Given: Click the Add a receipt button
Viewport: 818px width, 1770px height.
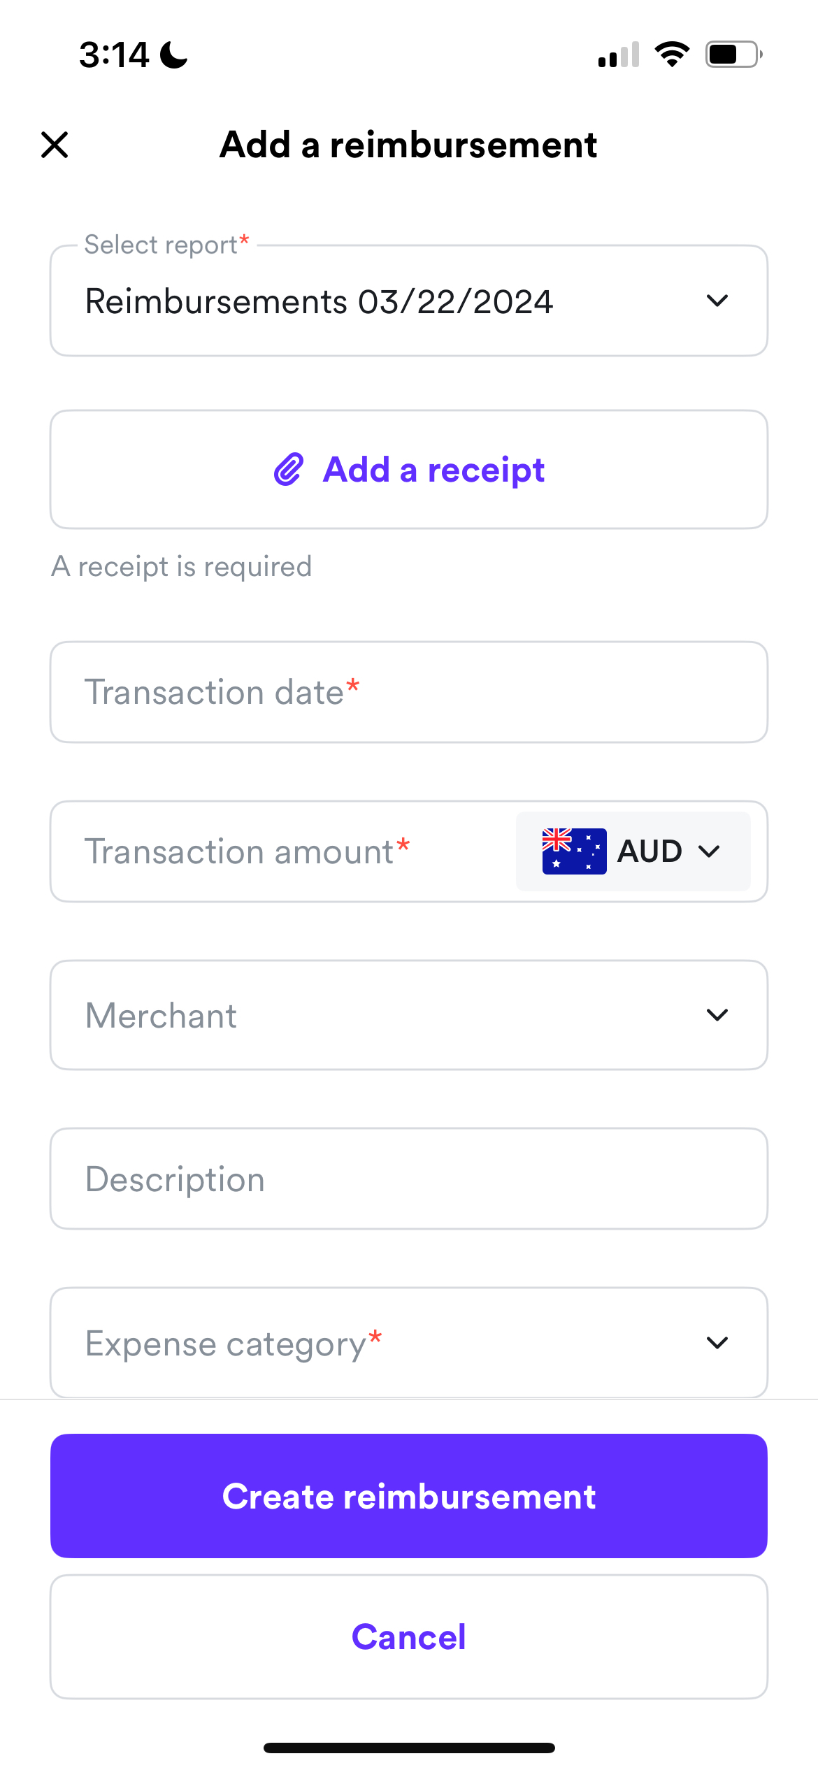Looking at the screenshot, I should (409, 470).
